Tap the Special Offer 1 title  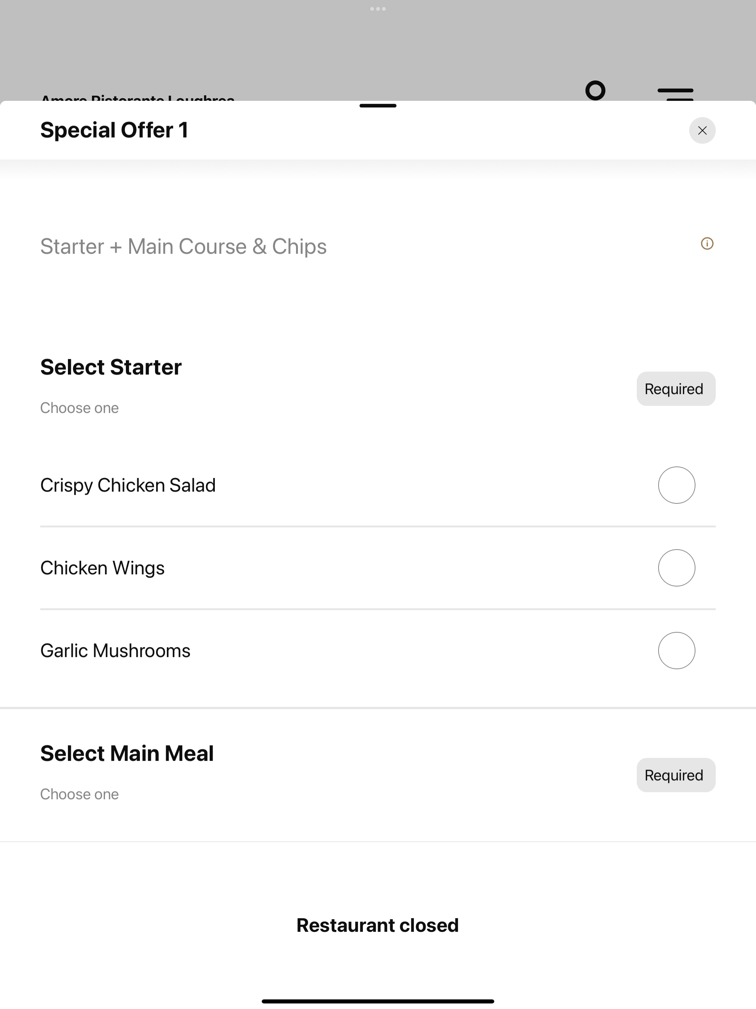point(114,130)
